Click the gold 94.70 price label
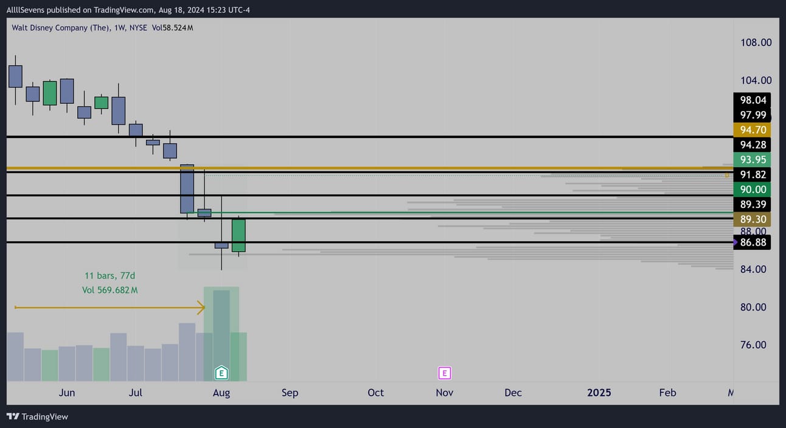This screenshot has height=428, width=786. pos(753,129)
